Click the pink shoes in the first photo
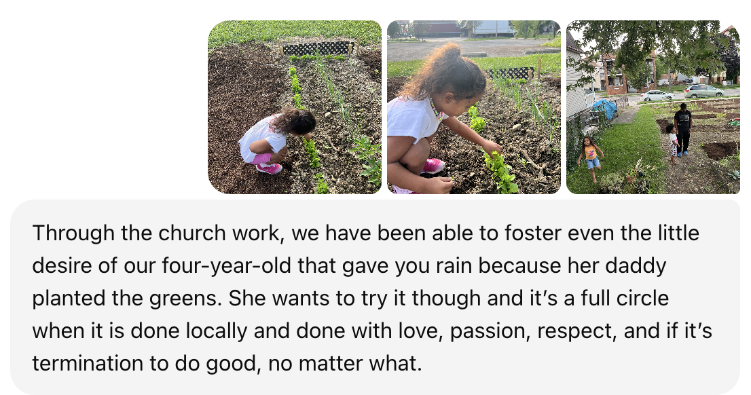 pos(269,166)
